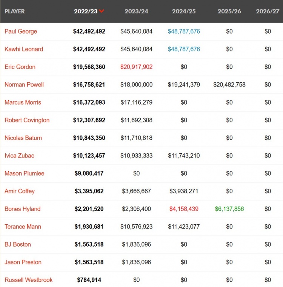Select the Eric Gordon link

point(20,67)
